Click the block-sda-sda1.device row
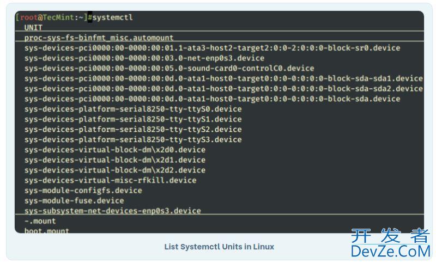 click(x=223, y=78)
